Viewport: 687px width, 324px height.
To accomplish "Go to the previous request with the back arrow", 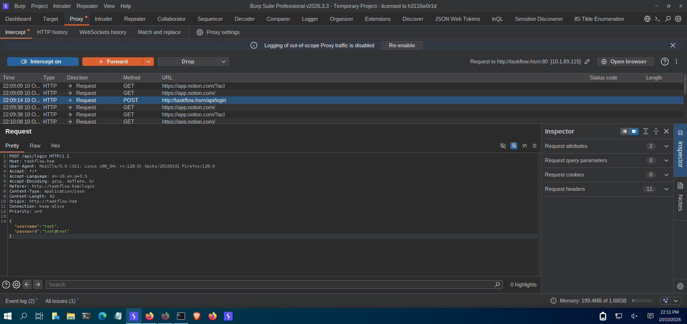I will pos(27,284).
